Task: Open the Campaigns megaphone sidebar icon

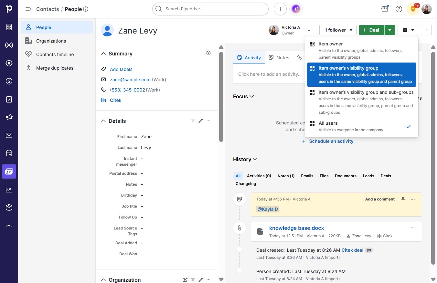Action: (9, 117)
